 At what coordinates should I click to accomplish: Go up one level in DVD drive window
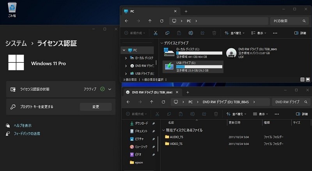point(152,102)
